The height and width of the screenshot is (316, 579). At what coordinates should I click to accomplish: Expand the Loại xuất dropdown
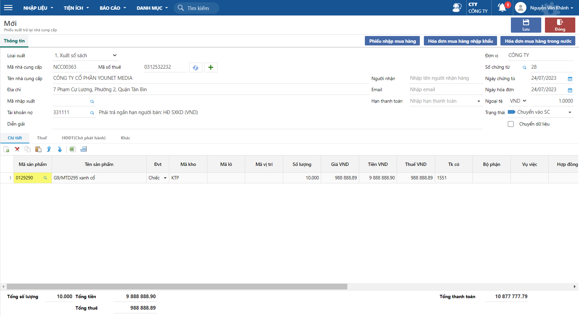115,56
